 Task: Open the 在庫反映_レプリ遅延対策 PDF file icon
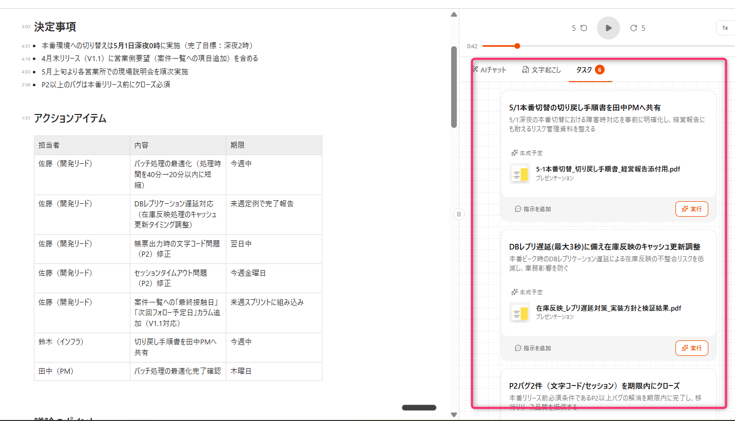tap(520, 312)
